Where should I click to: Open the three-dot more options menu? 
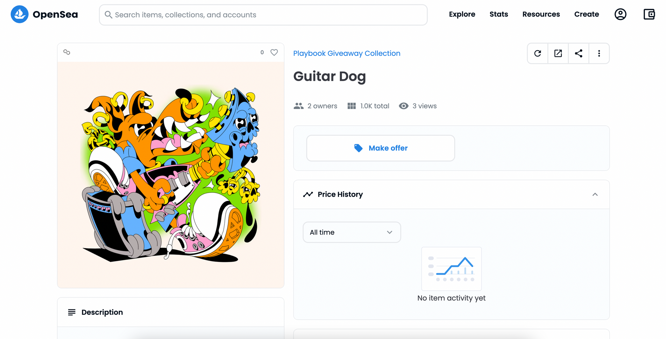[599, 54]
